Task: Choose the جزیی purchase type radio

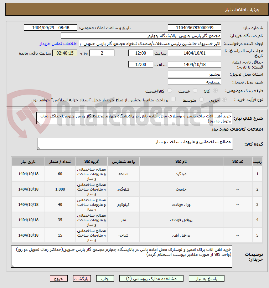Action: coord(224,100)
